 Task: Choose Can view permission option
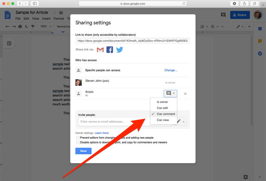163,120
